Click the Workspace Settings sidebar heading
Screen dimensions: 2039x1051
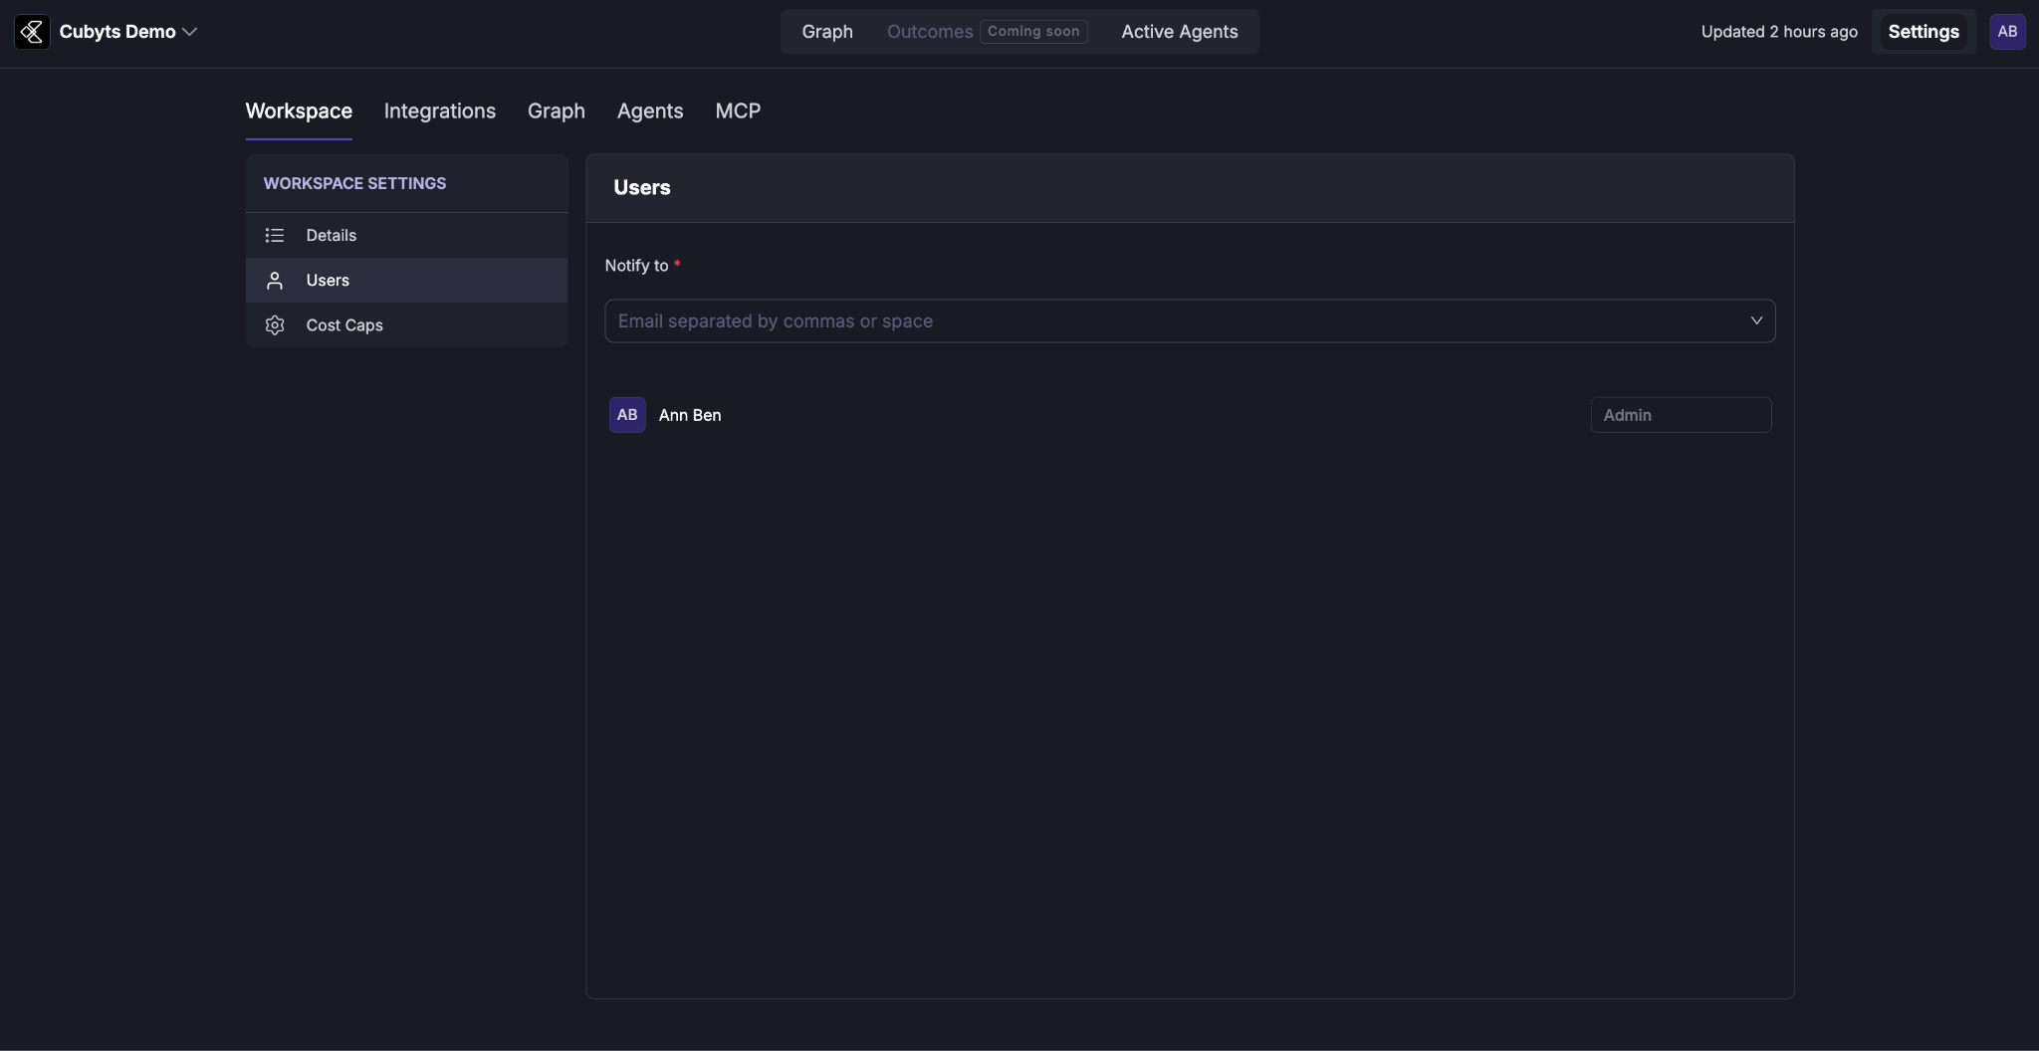(x=354, y=184)
